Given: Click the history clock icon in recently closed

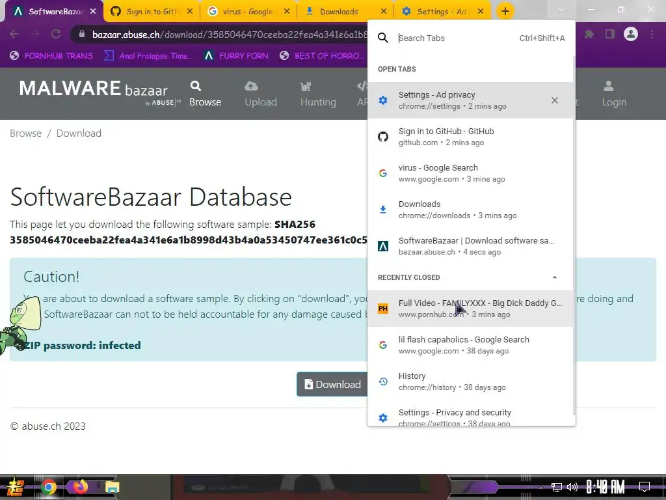Looking at the screenshot, I should [382, 382].
